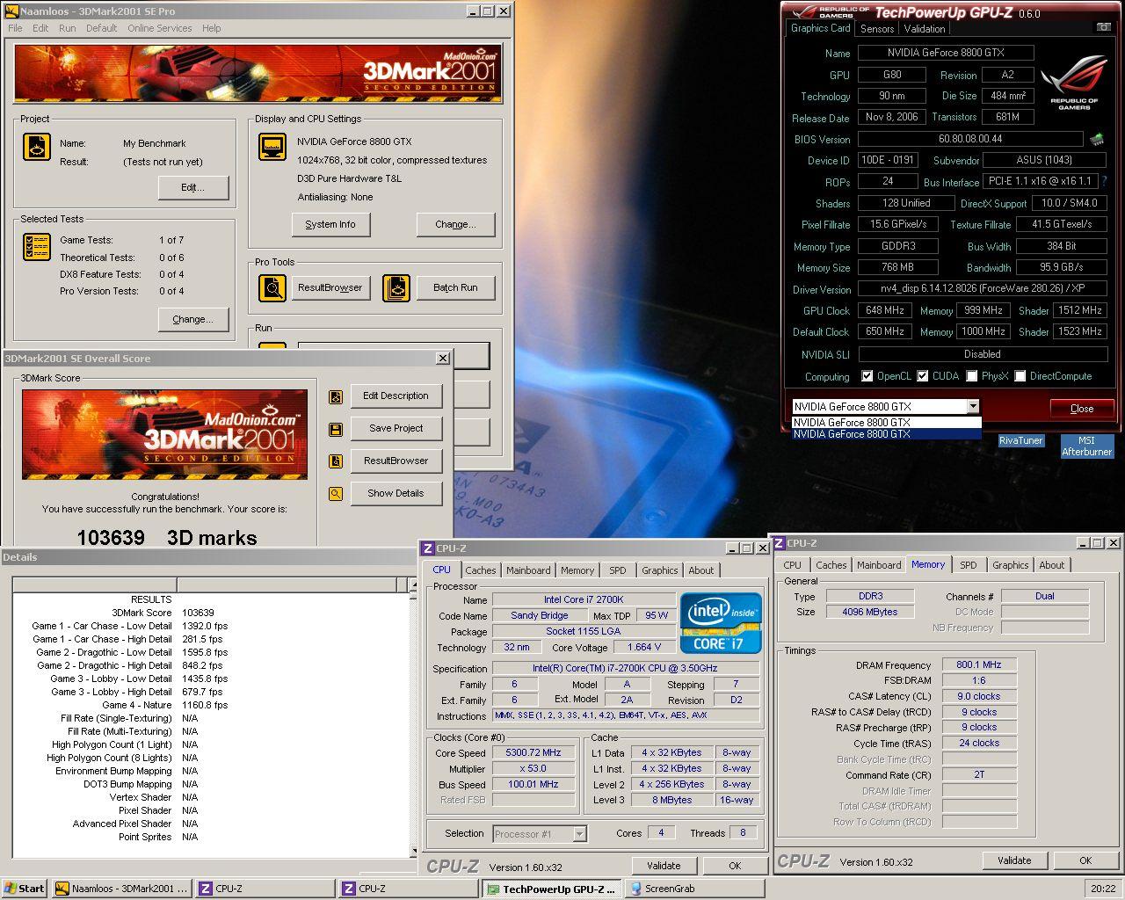Click the Project folder icon in 3DMark
The width and height of the screenshot is (1125, 900).
(x=36, y=147)
